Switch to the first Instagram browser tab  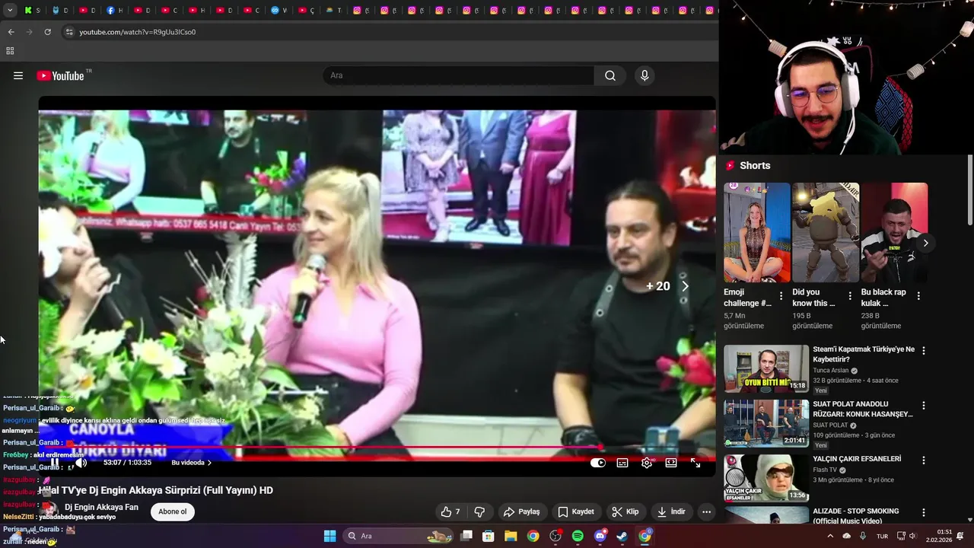point(358,11)
